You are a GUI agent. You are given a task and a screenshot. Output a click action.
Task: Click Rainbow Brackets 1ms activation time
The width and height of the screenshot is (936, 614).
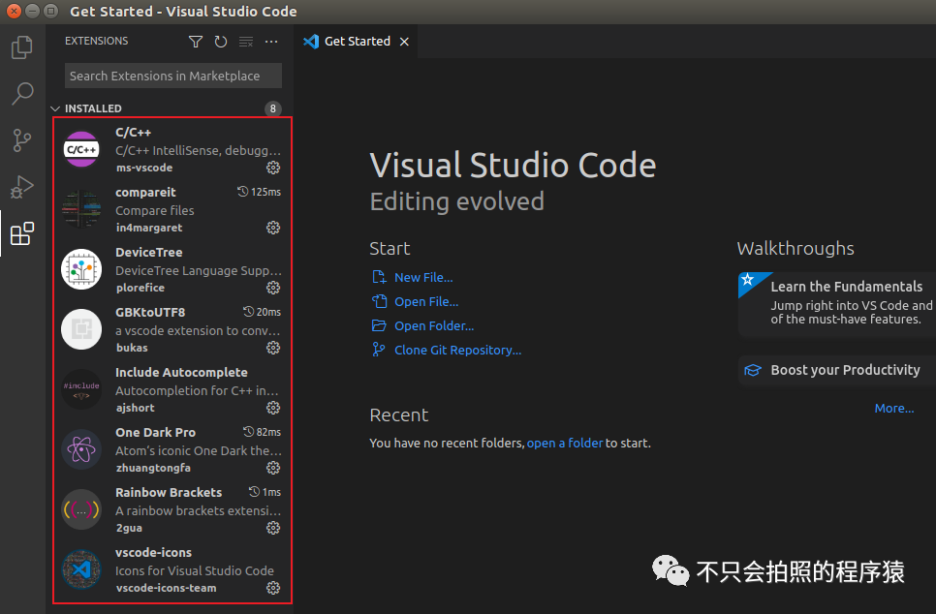265,492
